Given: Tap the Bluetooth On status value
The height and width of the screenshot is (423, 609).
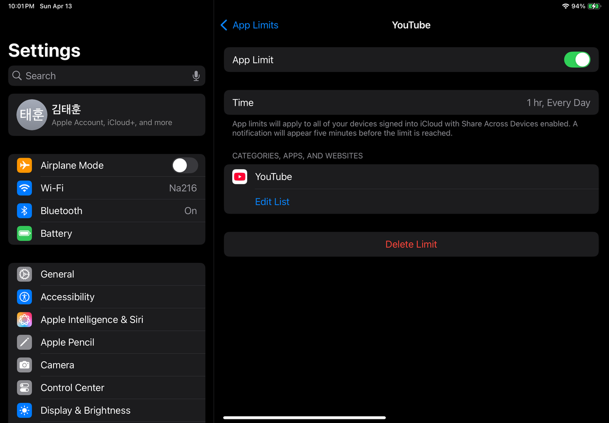Looking at the screenshot, I should (x=190, y=211).
